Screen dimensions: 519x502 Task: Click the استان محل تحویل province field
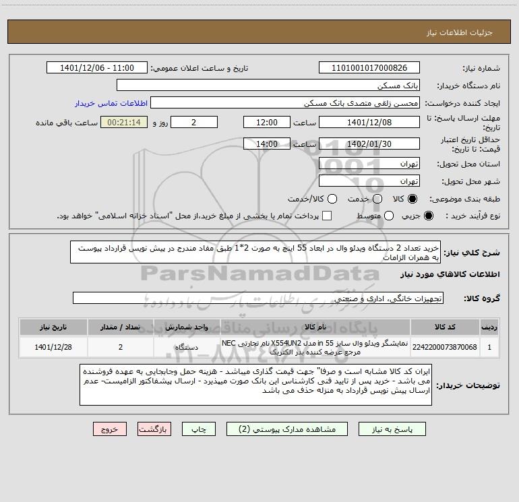pos(369,164)
